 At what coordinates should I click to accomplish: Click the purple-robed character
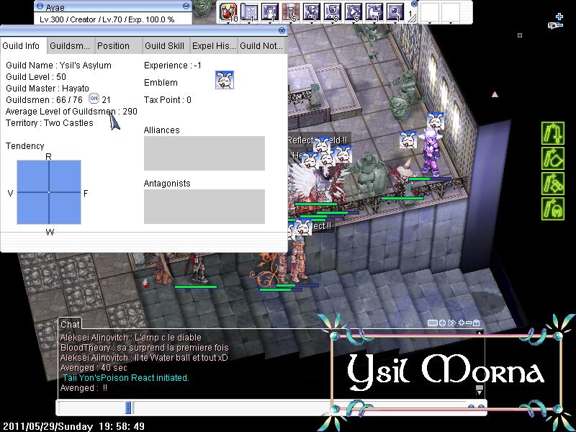click(x=431, y=151)
